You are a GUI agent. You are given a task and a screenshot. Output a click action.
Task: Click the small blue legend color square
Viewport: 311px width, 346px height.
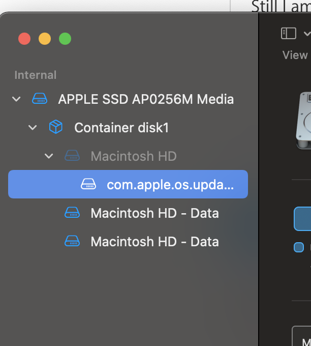[x=299, y=247]
